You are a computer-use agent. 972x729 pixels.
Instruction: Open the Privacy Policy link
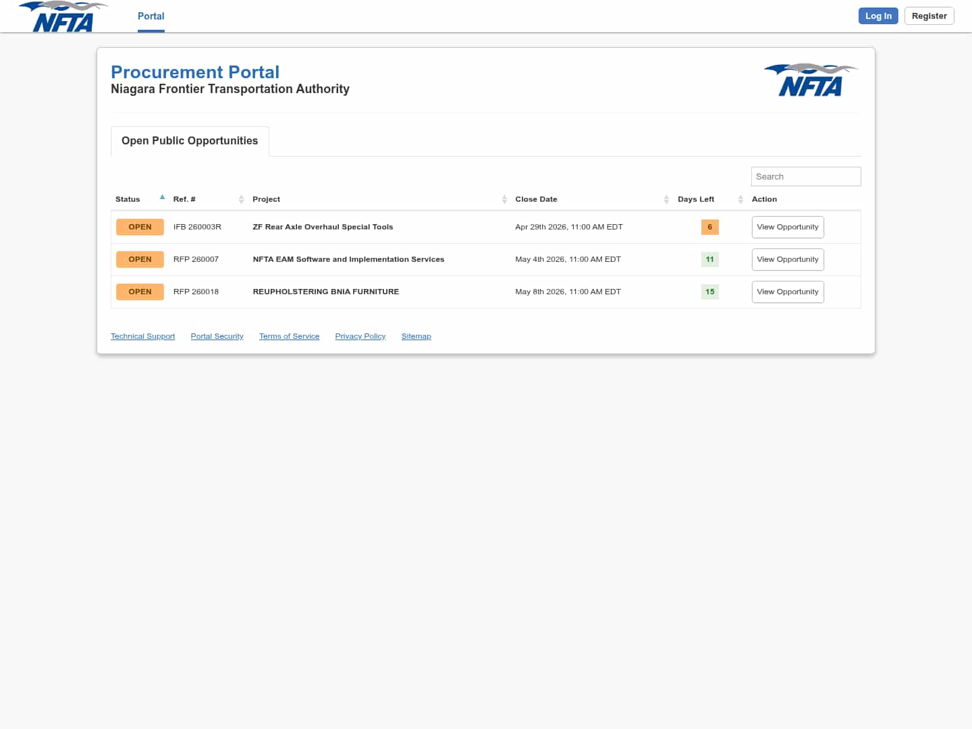360,336
